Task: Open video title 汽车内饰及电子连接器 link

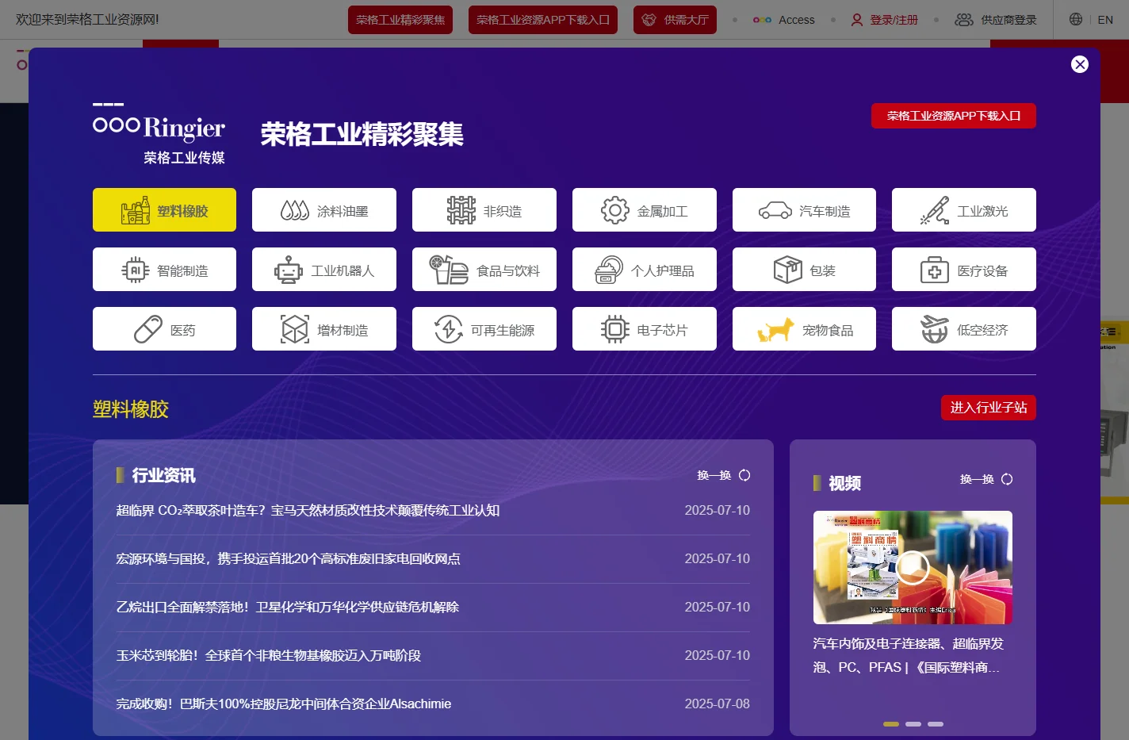Action: tap(909, 655)
